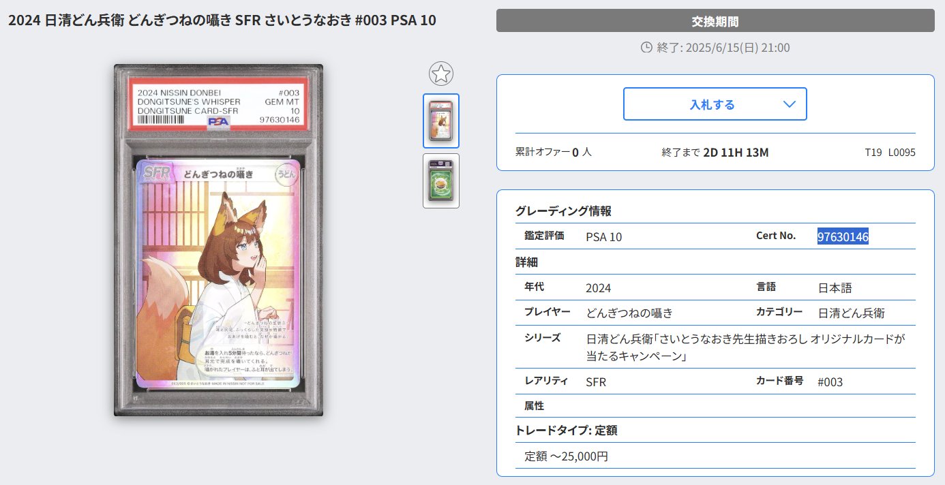Click the 定額 〜25,000円 price text

(566, 456)
